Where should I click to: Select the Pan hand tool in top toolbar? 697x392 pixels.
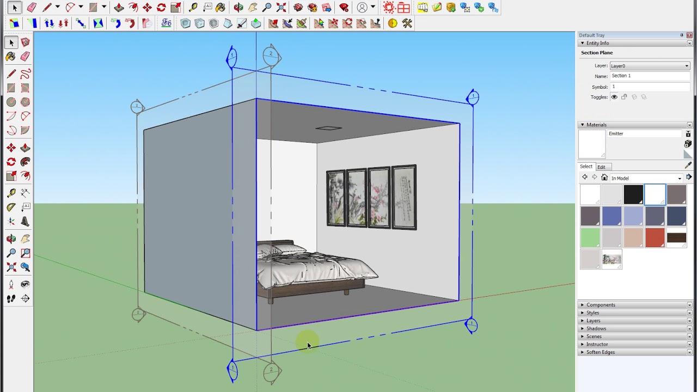[x=253, y=8]
